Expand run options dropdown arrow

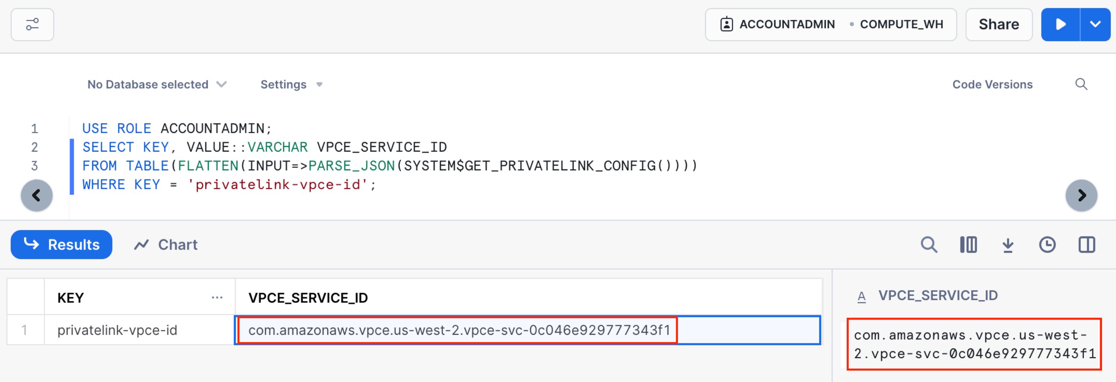coord(1095,25)
